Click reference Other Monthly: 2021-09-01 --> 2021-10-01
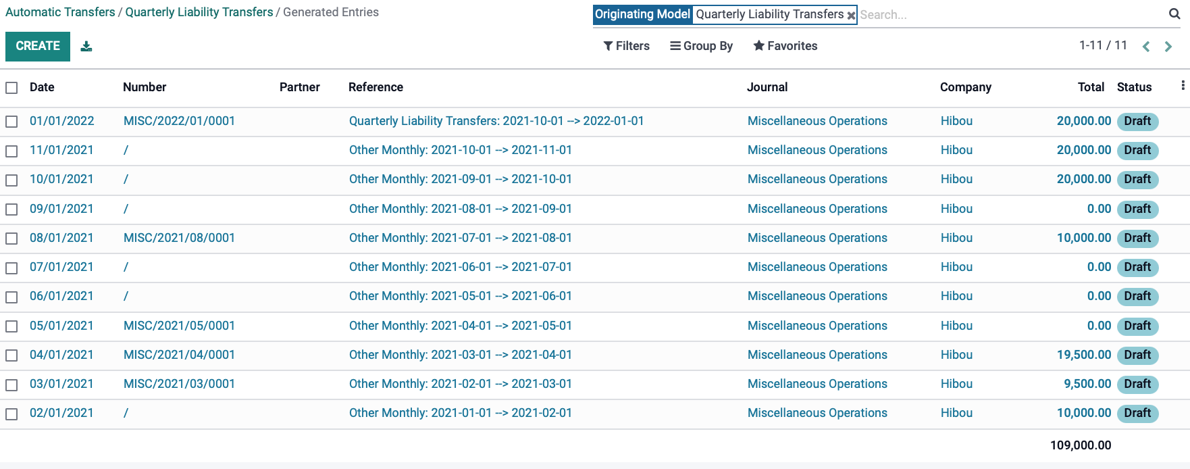Image resolution: width=1190 pixels, height=469 pixels. click(x=461, y=179)
